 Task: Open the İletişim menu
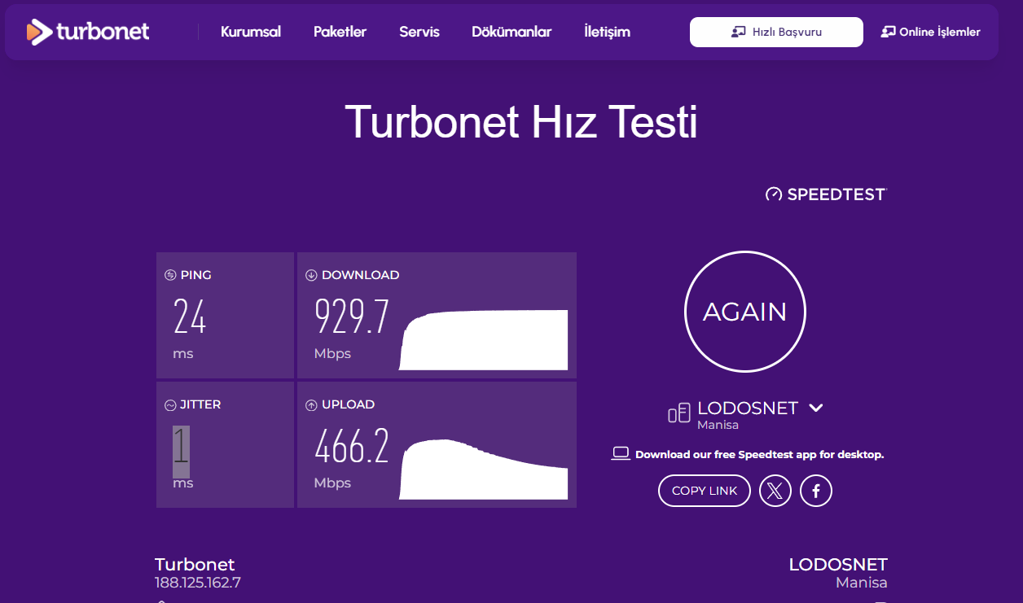[607, 32]
